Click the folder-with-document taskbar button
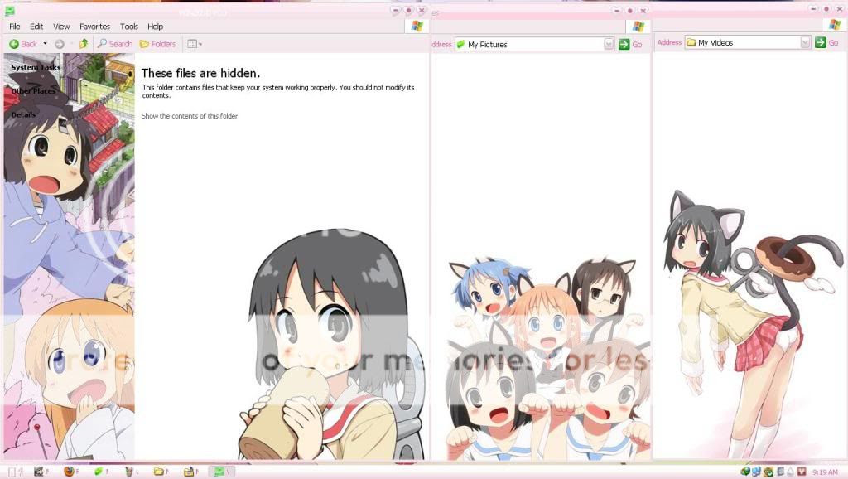Viewport: 848px width, 479px height. coord(191,472)
